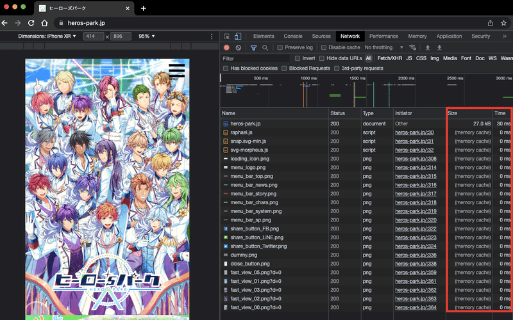The height and width of the screenshot is (320, 513).
Task: Click the height field showing 896
Action: 121,36
